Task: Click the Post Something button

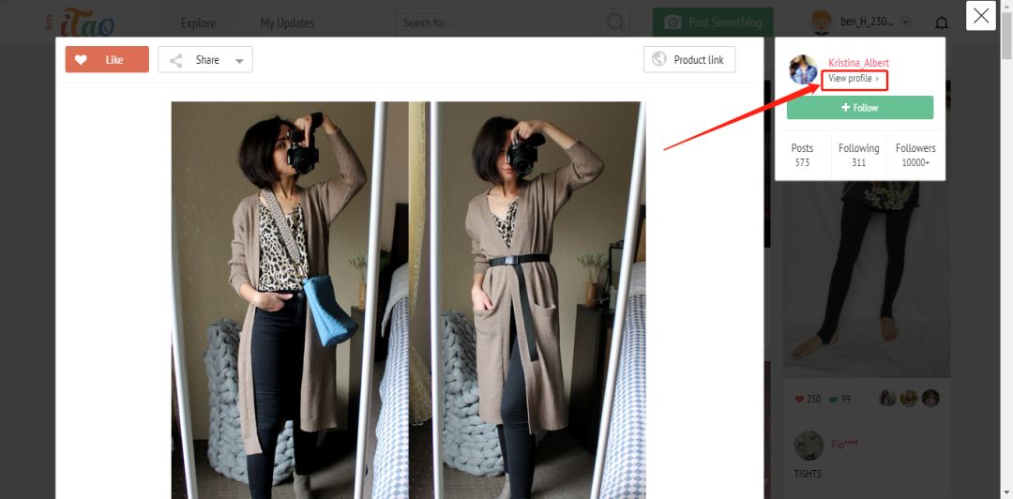Action: pyautogui.click(x=713, y=23)
